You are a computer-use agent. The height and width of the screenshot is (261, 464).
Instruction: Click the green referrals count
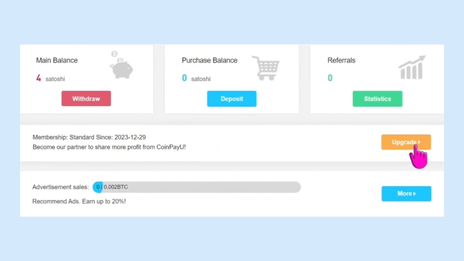point(330,78)
